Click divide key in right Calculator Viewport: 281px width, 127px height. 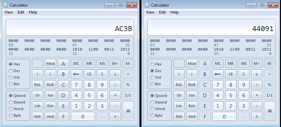tap(257, 85)
